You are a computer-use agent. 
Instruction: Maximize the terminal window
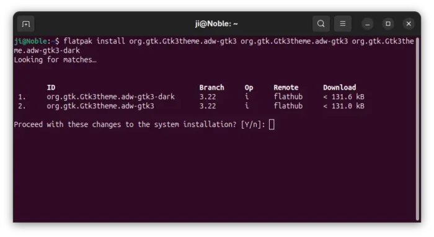click(x=388, y=24)
